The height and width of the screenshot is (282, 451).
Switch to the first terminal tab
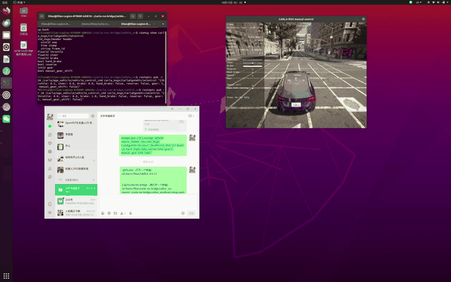click(x=58, y=24)
